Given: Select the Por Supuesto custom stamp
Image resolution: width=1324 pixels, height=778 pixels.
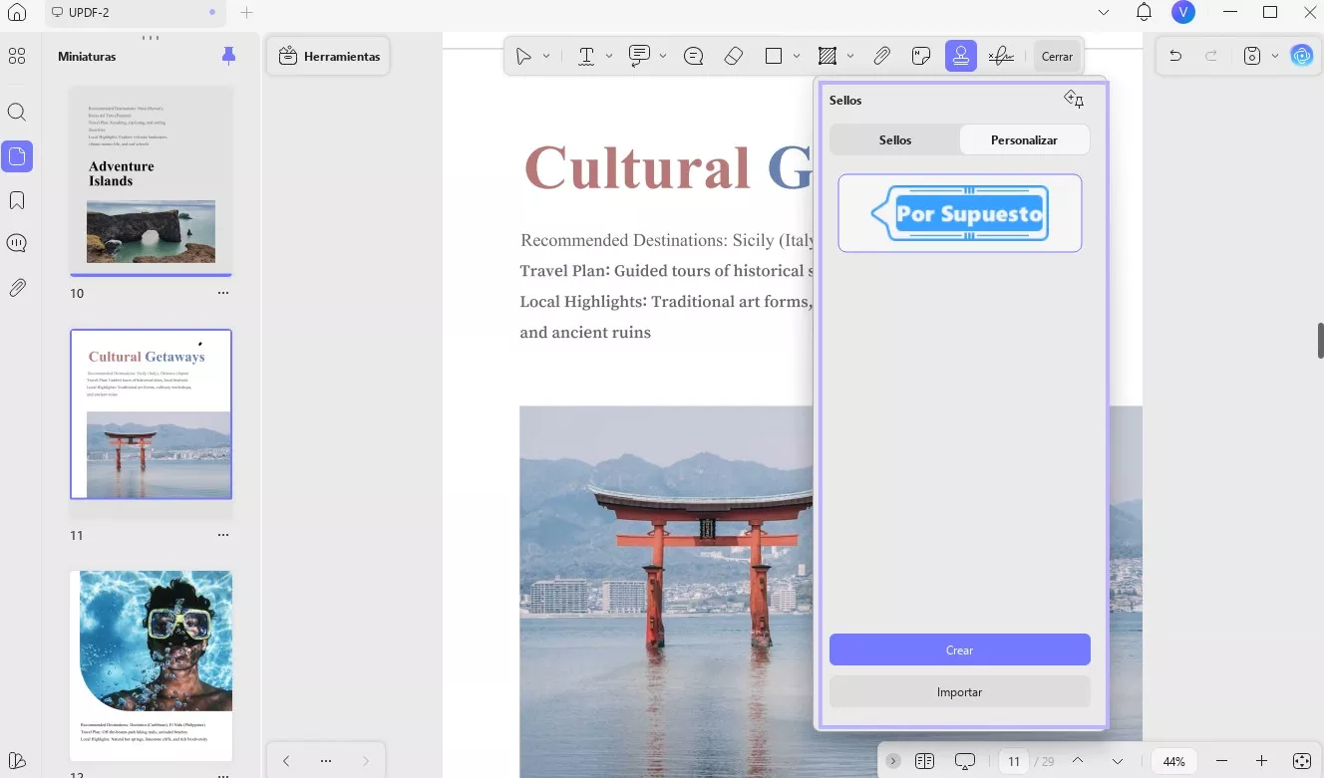Looking at the screenshot, I should (960, 213).
